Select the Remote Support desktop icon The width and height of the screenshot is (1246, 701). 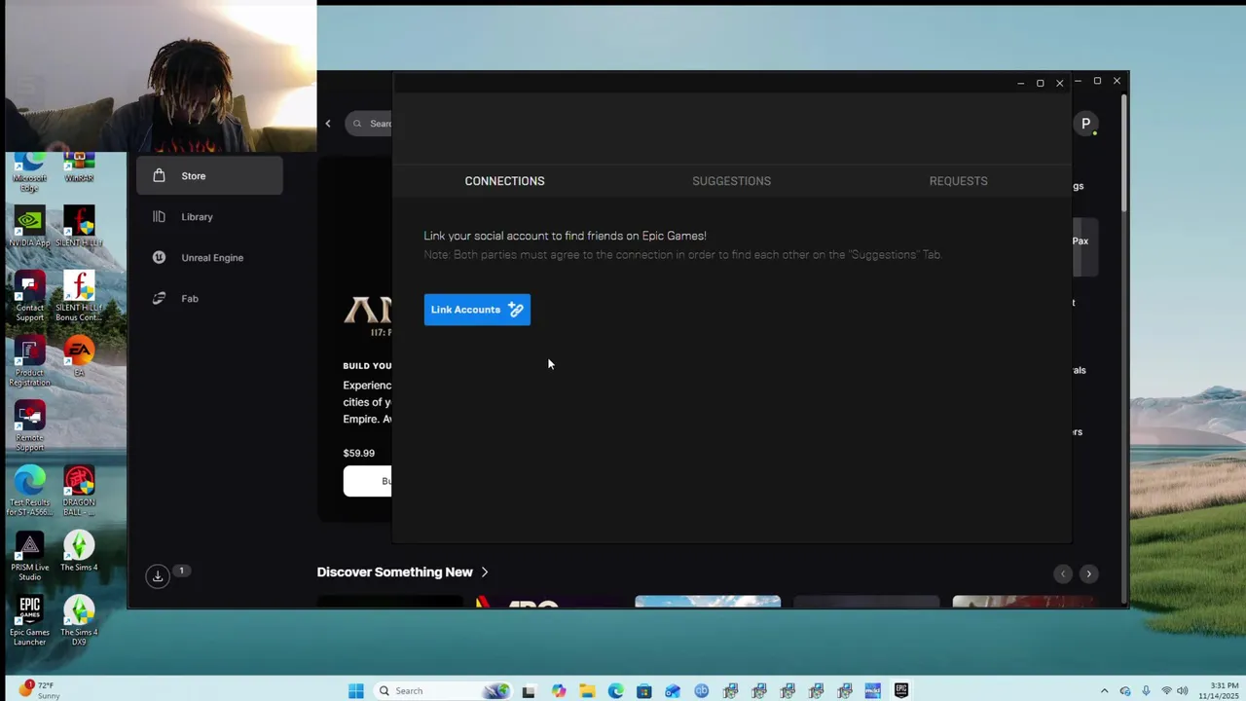click(x=29, y=426)
